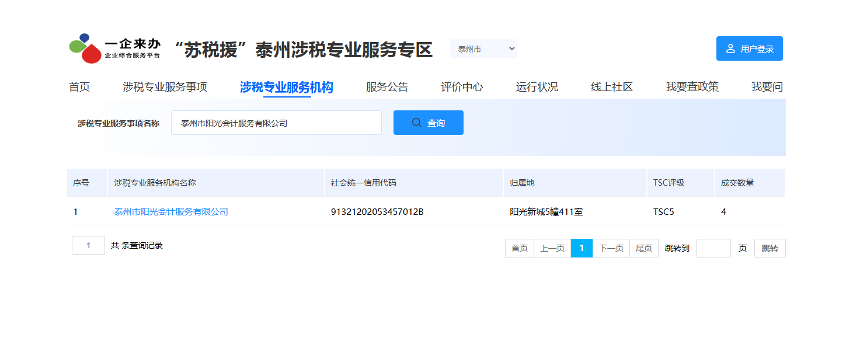Click the user icon in 用户登录
Image resolution: width=867 pixels, height=348 pixels.
click(730, 48)
